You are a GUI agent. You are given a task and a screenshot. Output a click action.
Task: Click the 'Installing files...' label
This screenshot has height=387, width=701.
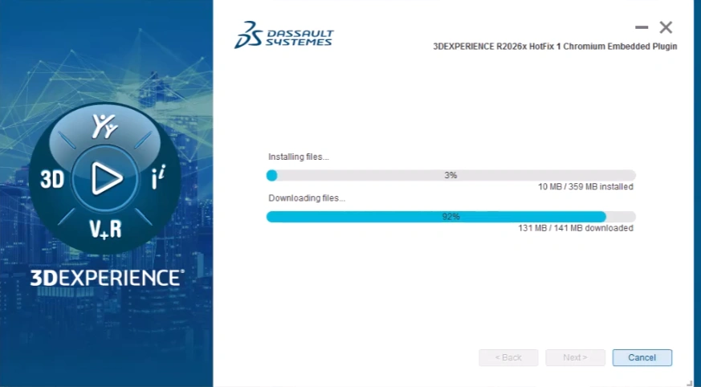(299, 157)
